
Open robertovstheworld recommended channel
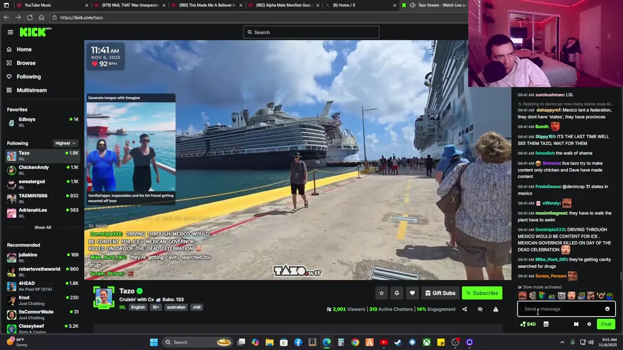tap(42, 271)
